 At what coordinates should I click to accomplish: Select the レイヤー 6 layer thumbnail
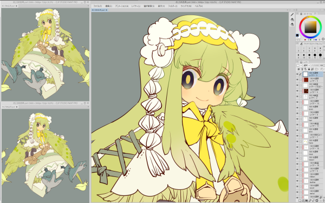[x=306, y=91]
